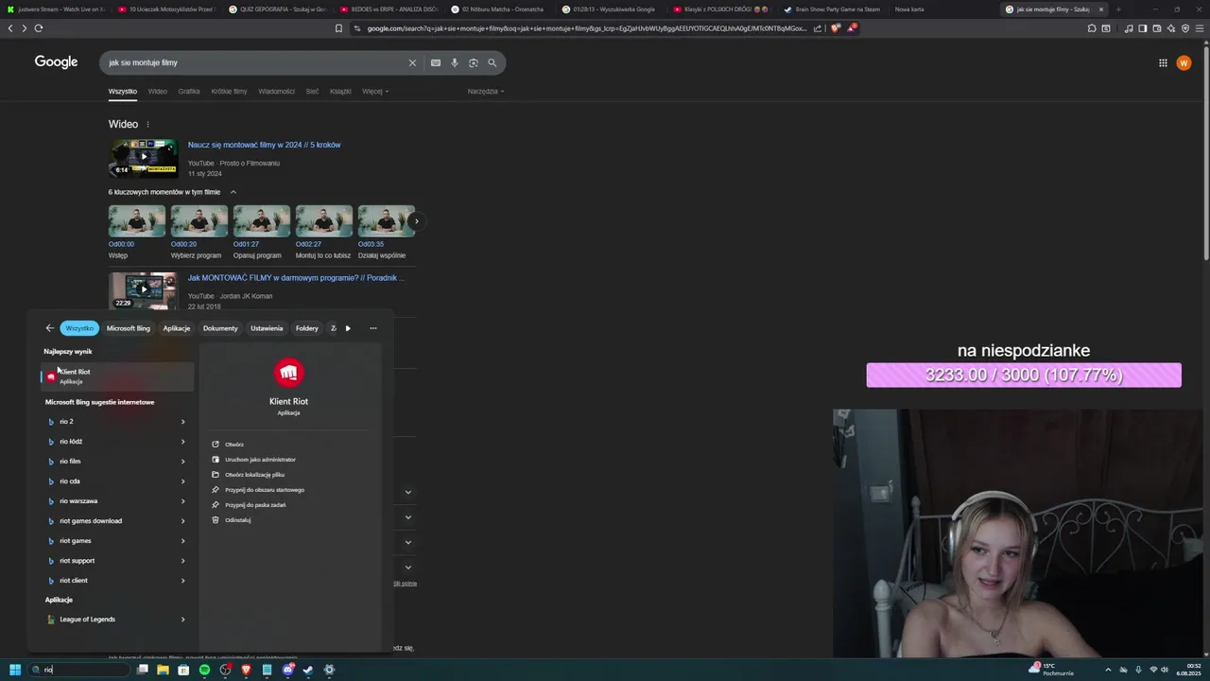The image size is (1210, 681).
Task: Open a new browser tab plus button
Action: click(x=1118, y=9)
